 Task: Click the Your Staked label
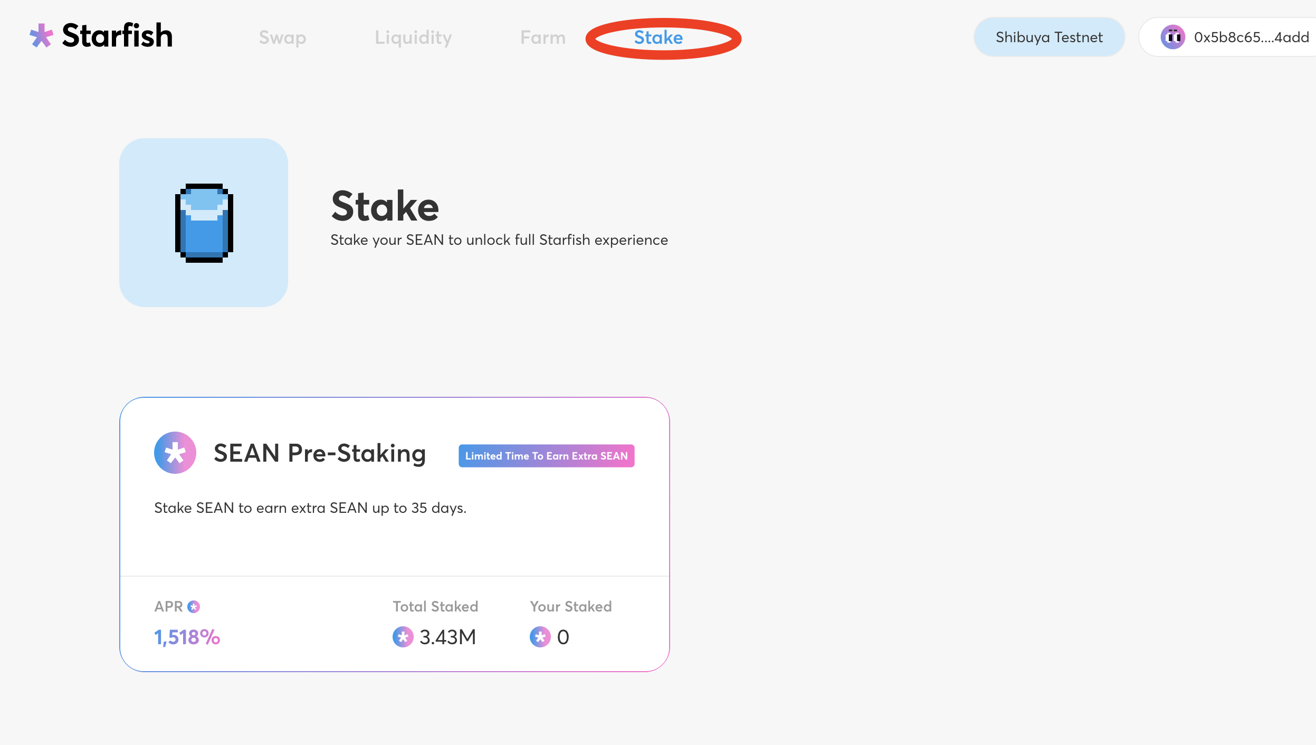click(x=570, y=607)
